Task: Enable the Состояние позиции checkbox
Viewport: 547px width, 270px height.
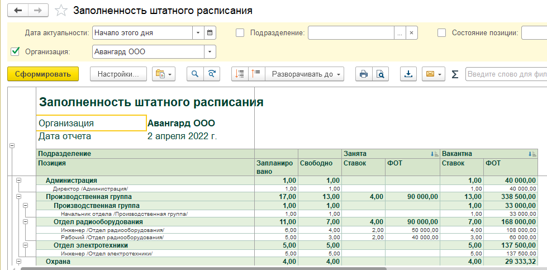Action: click(441, 33)
